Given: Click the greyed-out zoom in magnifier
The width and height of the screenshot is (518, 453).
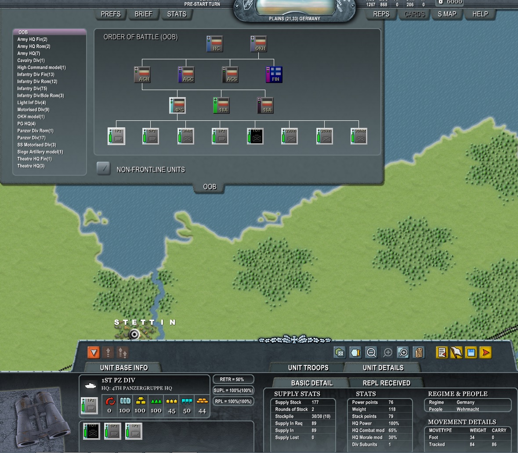Looking at the screenshot, I should (388, 352).
